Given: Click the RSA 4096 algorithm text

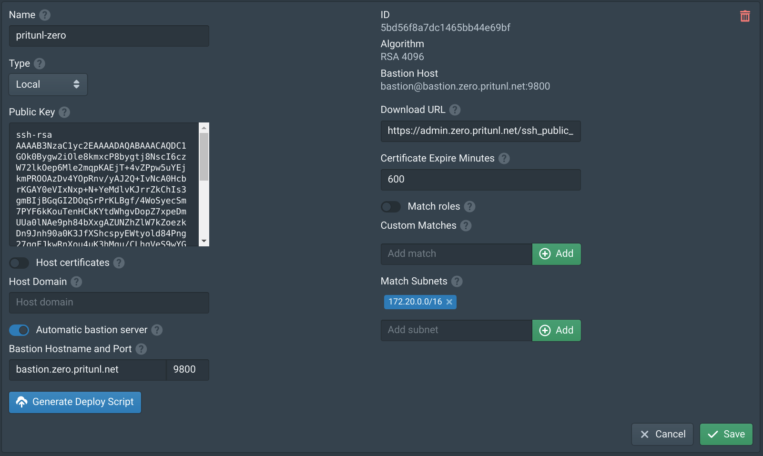Looking at the screenshot, I should point(402,57).
